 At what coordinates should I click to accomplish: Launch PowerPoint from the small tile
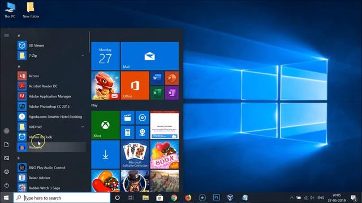[x=172, y=78]
